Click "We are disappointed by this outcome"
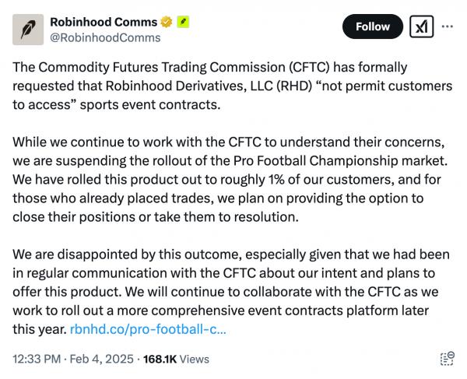The width and height of the screenshot is (467, 379). coord(120,254)
